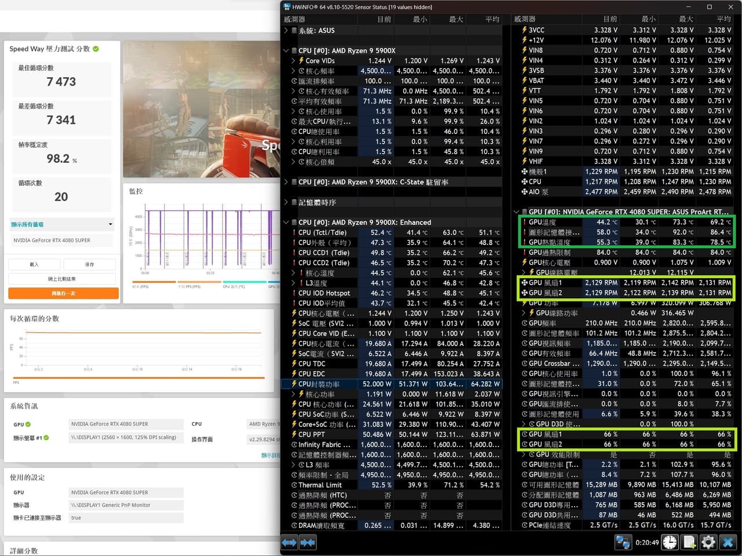Image resolution: width=742 pixels, height=556 pixels.
Task: Click the 載入 button in 3DMark
Action: click(x=34, y=265)
